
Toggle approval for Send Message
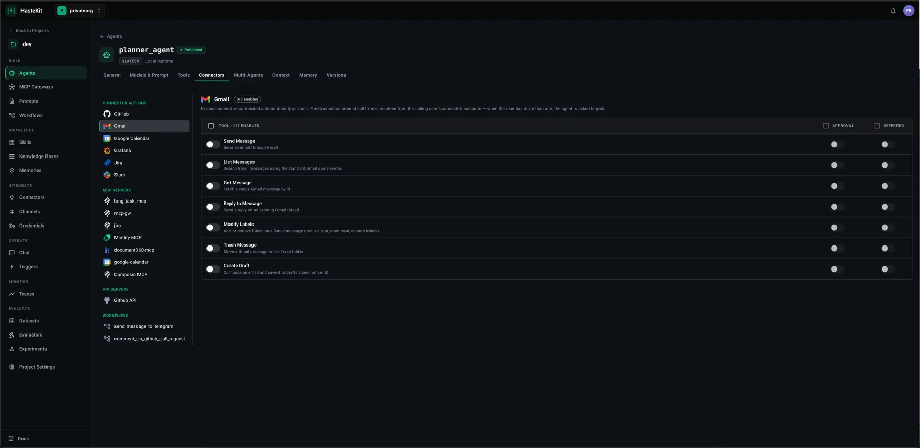click(x=837, y=145)
